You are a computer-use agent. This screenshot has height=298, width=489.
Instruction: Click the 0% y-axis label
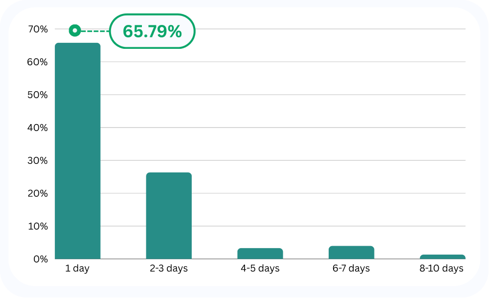(40, 259)
